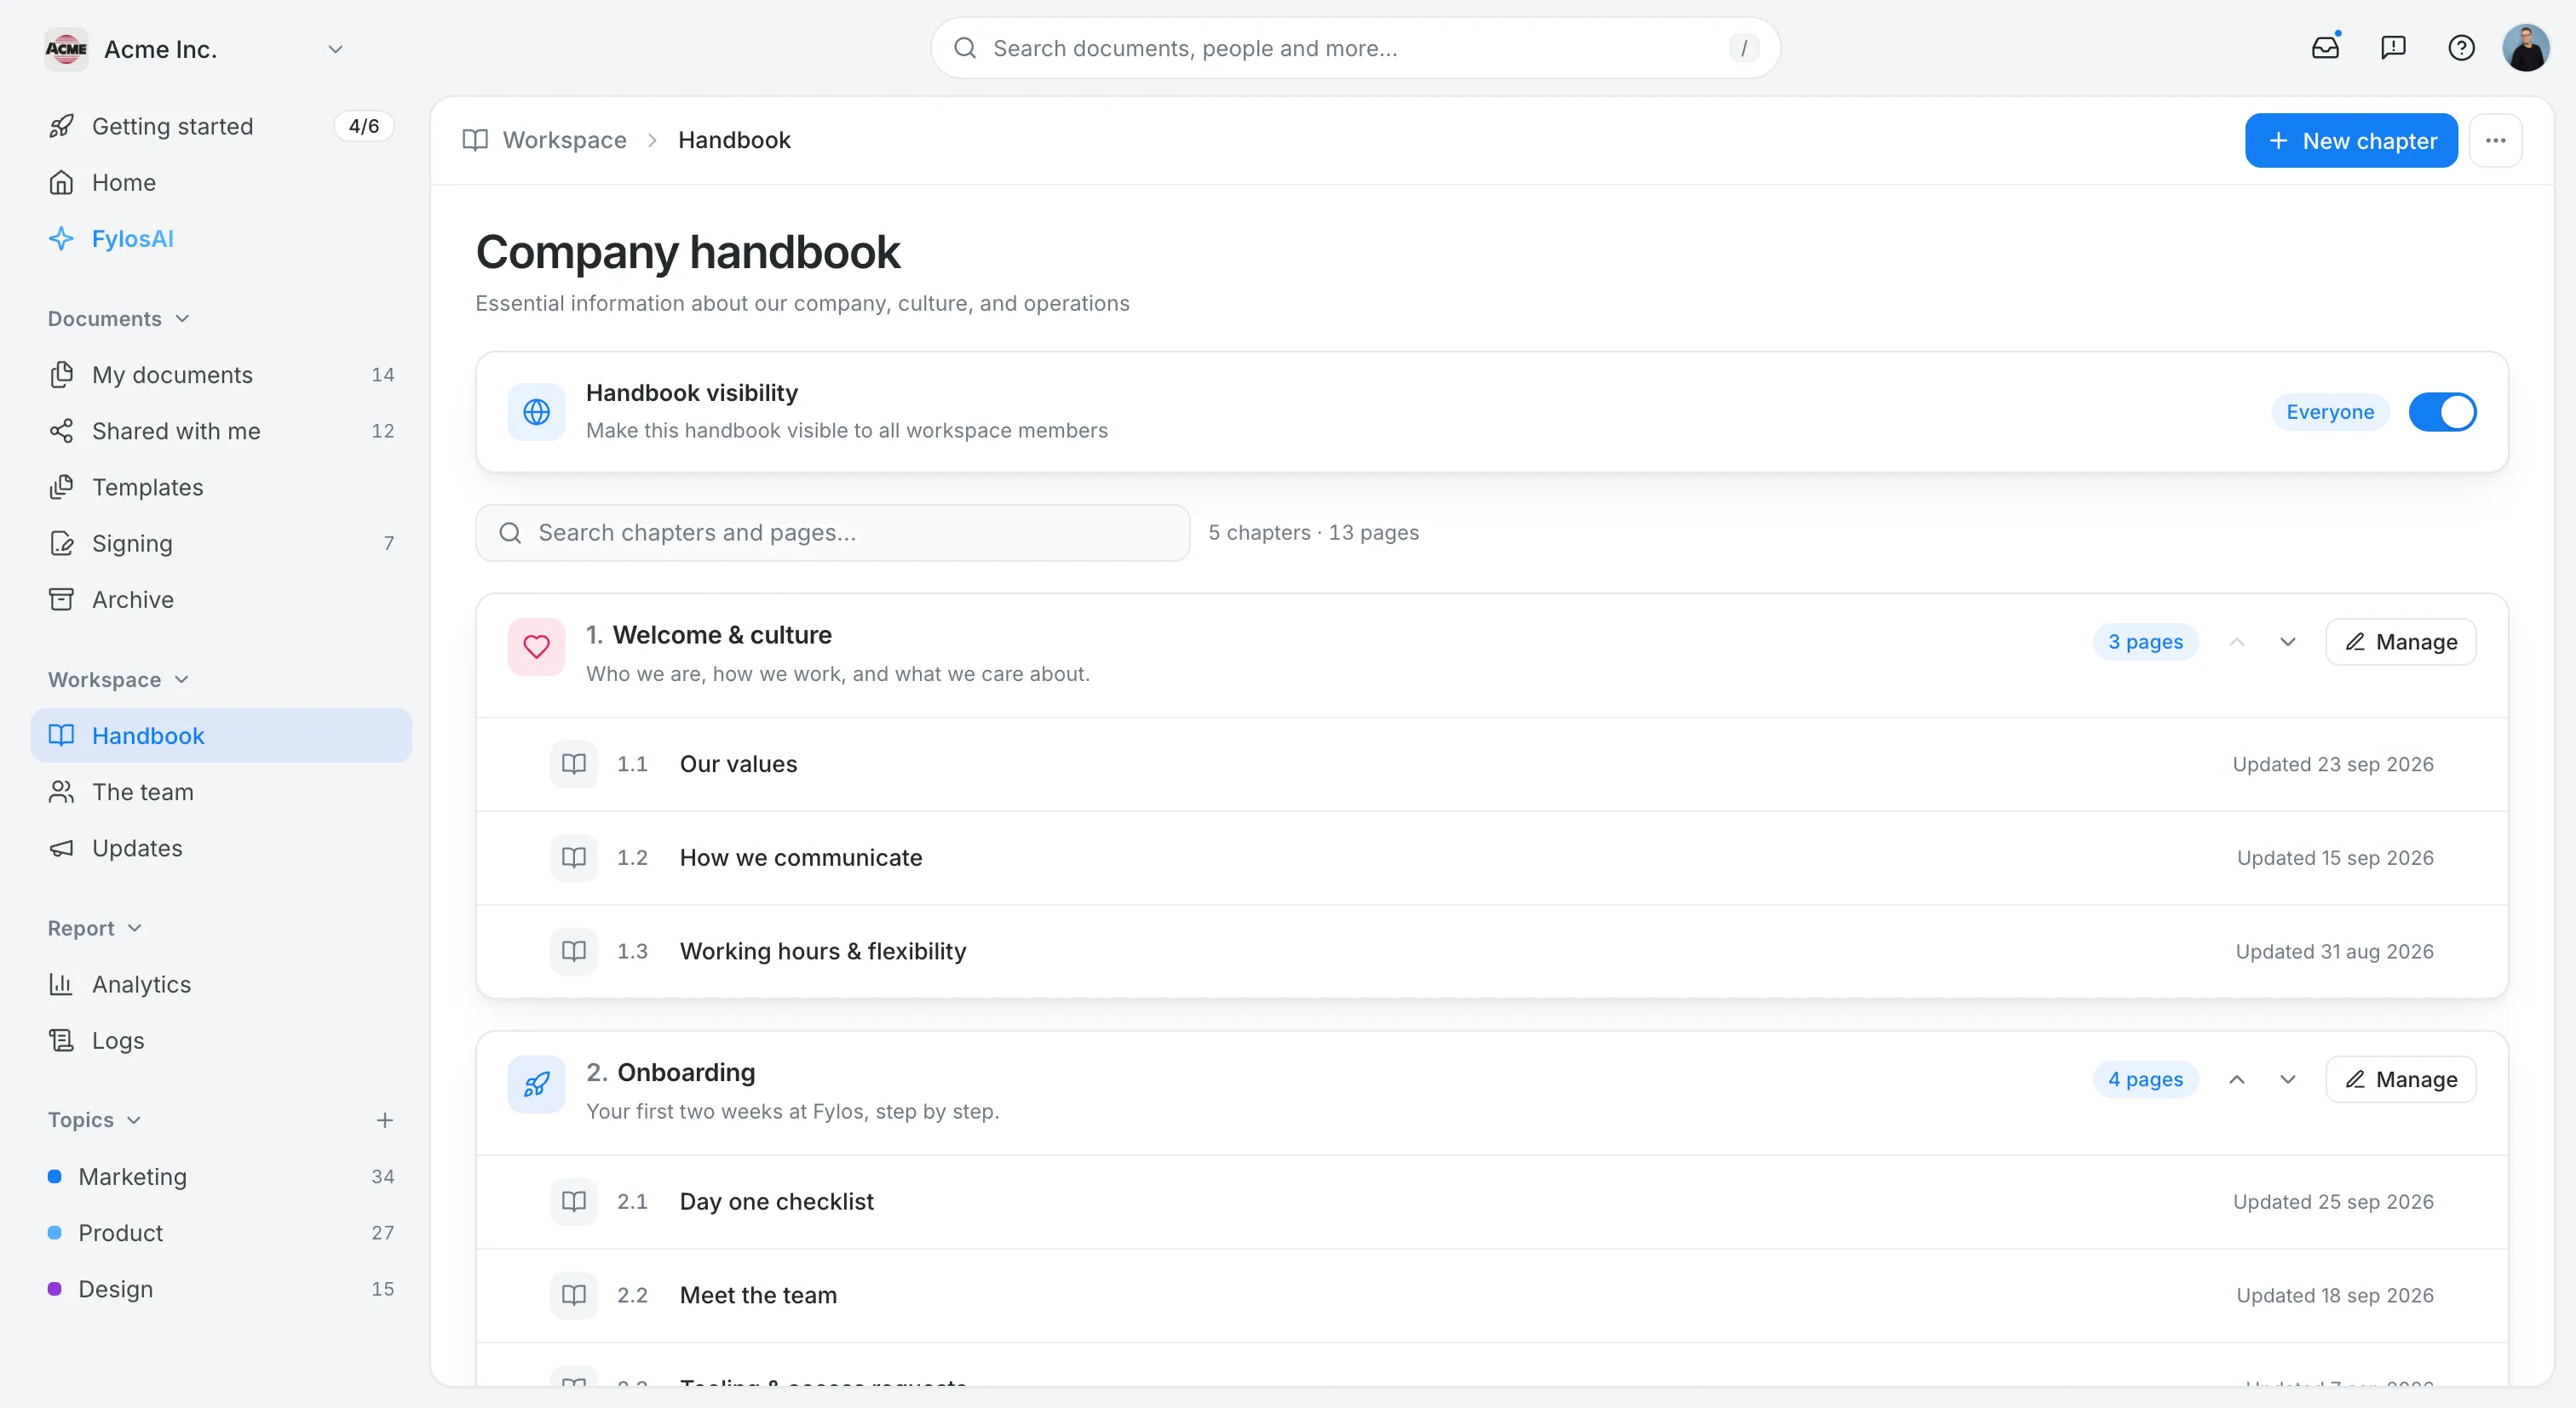Click the rocket icon for Onboarding chapter
The width and height of the screenshot is (2576, 1408).
coord(537,1085)
